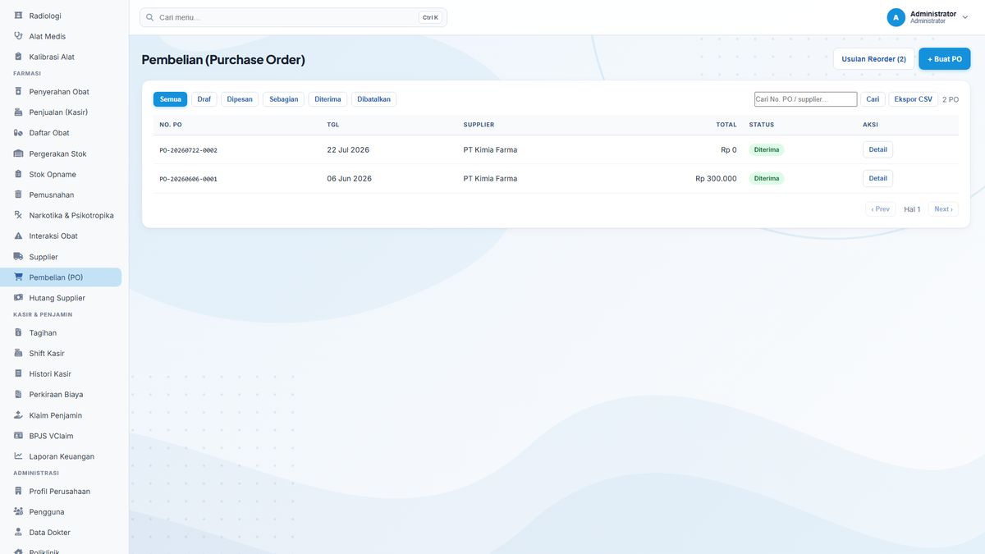Click the Narkotika & Psikotropika icon
Viewport: 985px width, 554px height.
(18, 215)
